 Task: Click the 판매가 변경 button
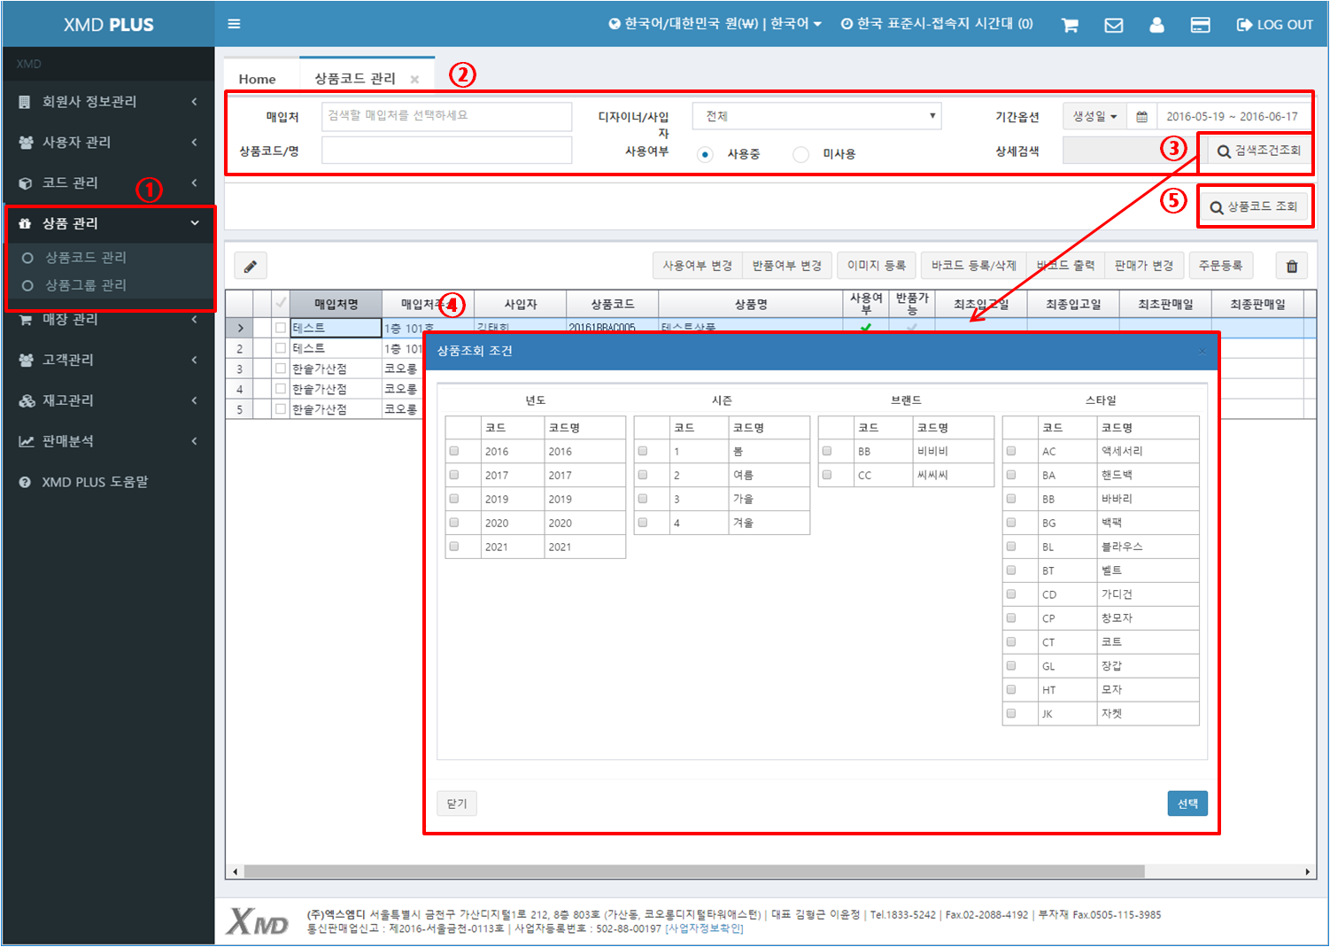tap(1144, 266)
